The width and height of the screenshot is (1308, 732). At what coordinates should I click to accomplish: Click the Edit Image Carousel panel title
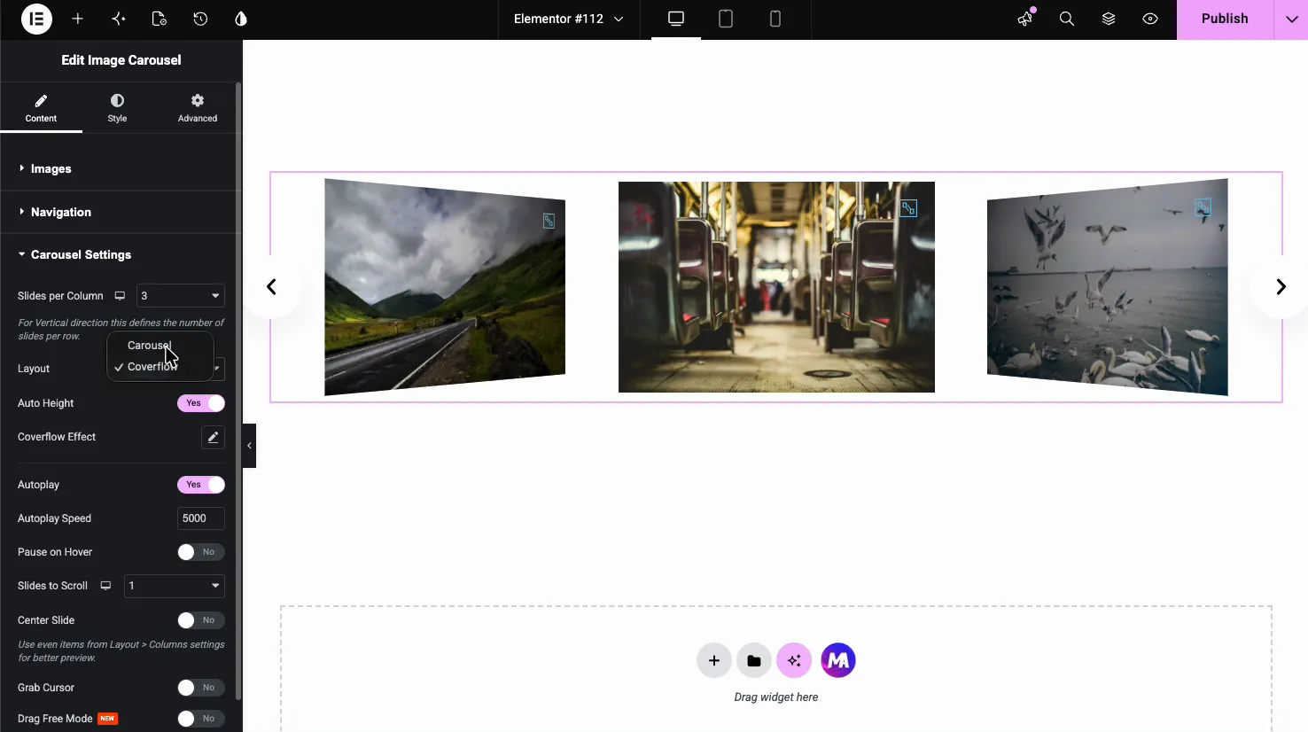121,60
